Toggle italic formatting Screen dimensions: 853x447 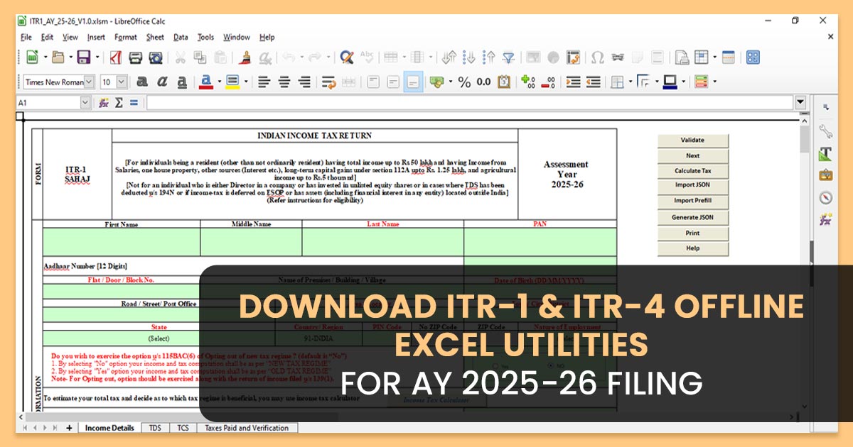[x=162, y=82]
